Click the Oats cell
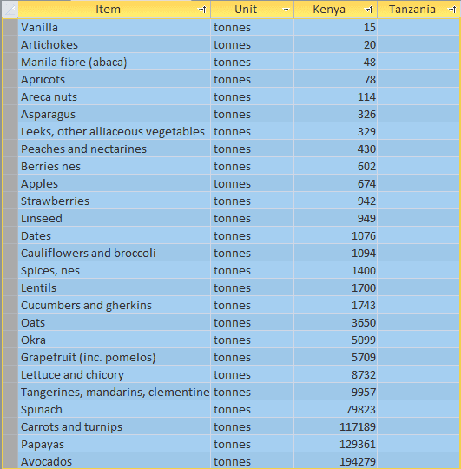Screen dimensions: 461x469 tap(115, 322)
